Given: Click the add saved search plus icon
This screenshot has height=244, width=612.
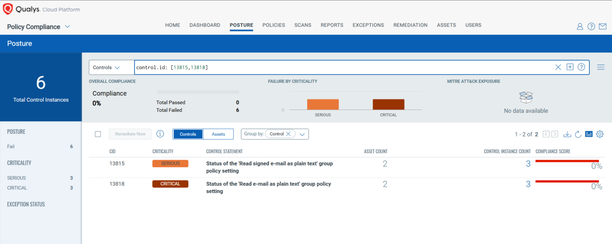Looking at the screenshot, I should click(x=570, y=67).
